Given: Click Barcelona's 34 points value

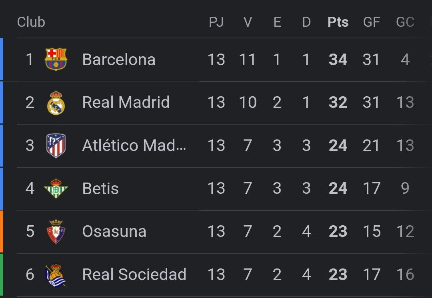Looking at the screenshot, I should 338,60.
